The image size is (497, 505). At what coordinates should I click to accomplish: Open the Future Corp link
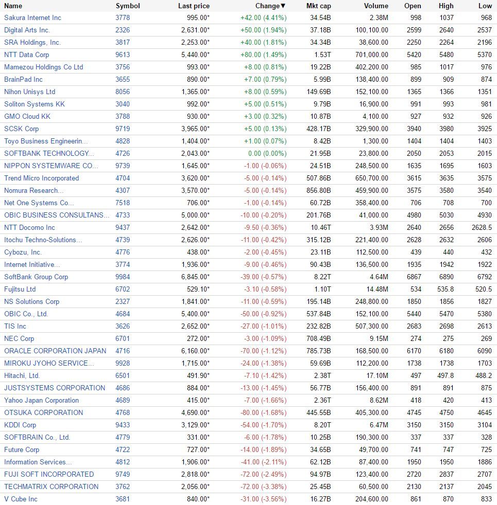pos(22,449)
